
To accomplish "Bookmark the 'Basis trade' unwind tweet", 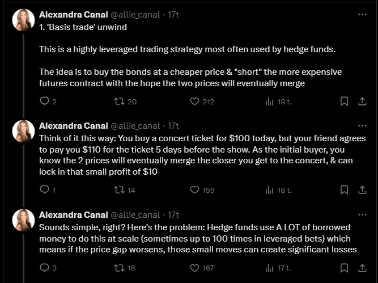I will 344,102.
